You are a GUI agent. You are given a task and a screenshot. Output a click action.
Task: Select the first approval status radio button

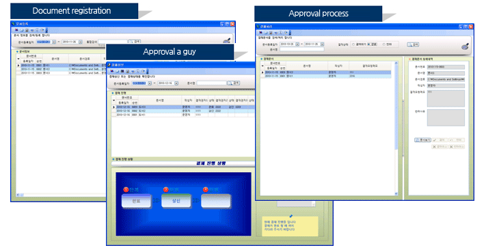[353, 44]
